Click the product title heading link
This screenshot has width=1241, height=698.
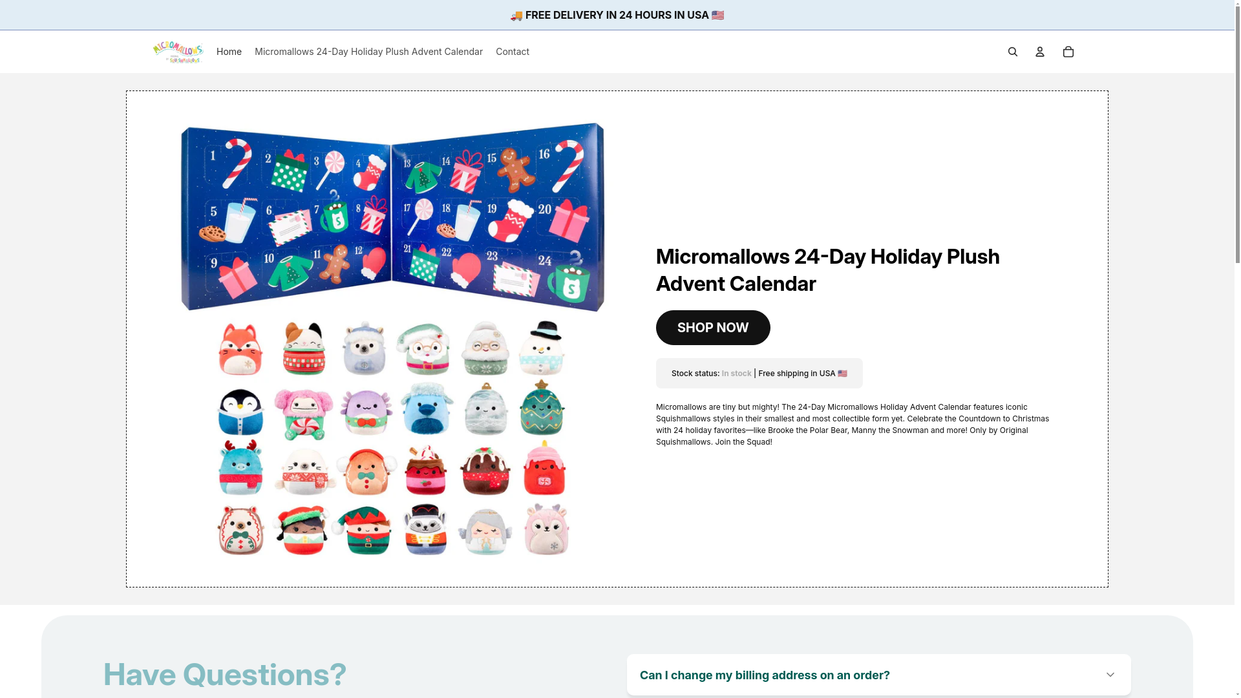[x=827, y=270]
